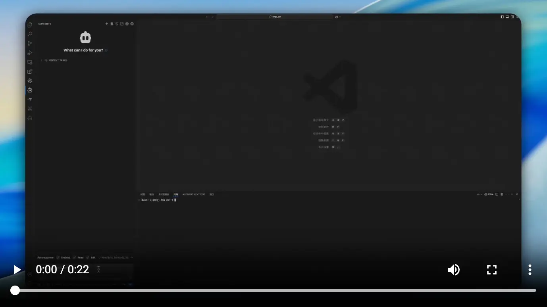Switch to the Augment Next Edit panel tab
This screenshot has width=547, height=307.
[x=194, y=194]
